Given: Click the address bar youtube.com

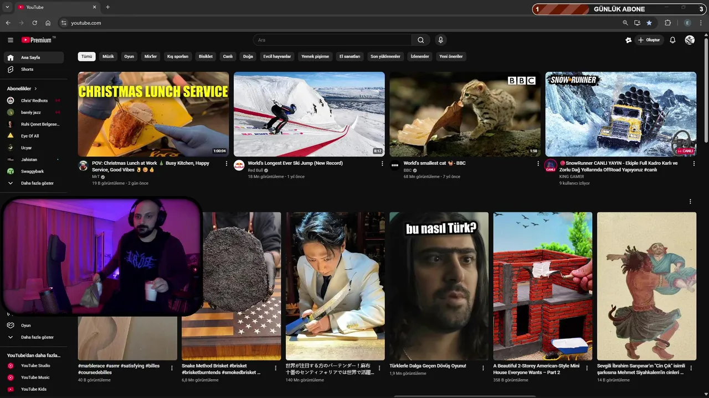Looking at the screenshot, I should tap(86, 23).
